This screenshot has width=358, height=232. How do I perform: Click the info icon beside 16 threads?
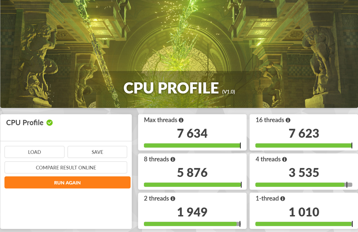pyautogui.click(x=288, y=120)
